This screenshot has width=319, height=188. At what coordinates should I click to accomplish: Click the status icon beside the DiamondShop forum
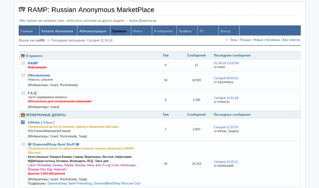coord(23,144)
